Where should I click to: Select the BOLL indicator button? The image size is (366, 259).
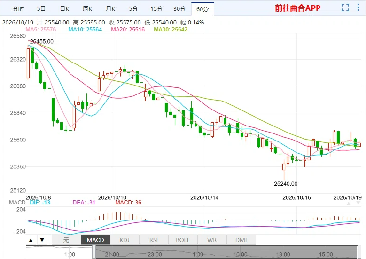[x=183, y=240]
